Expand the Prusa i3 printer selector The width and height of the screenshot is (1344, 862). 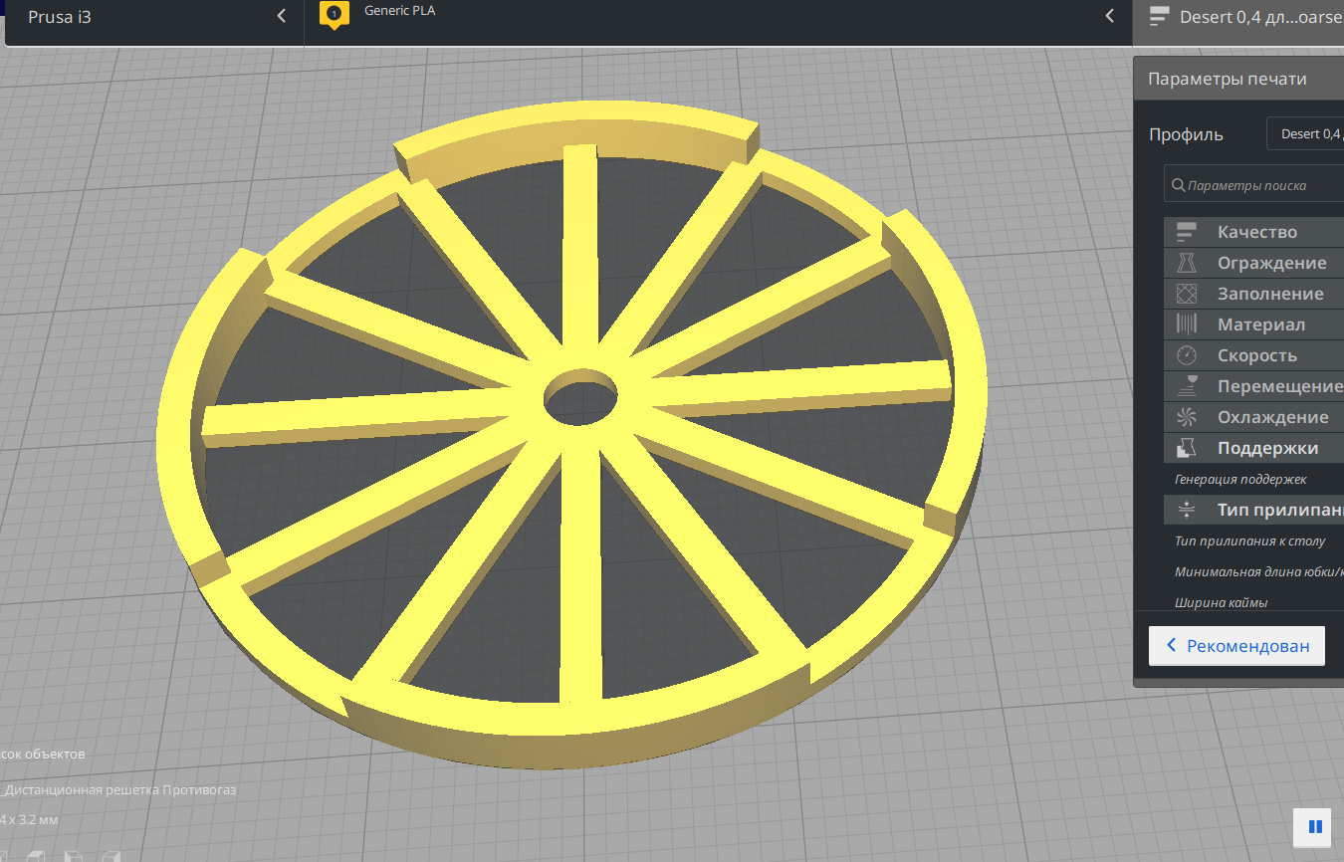154,17
